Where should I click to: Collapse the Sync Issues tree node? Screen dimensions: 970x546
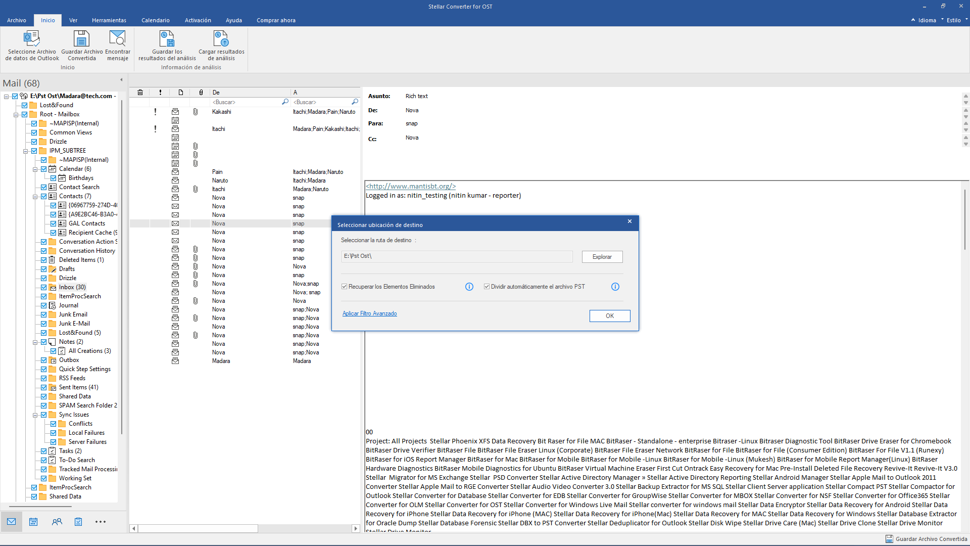point(35,415)
